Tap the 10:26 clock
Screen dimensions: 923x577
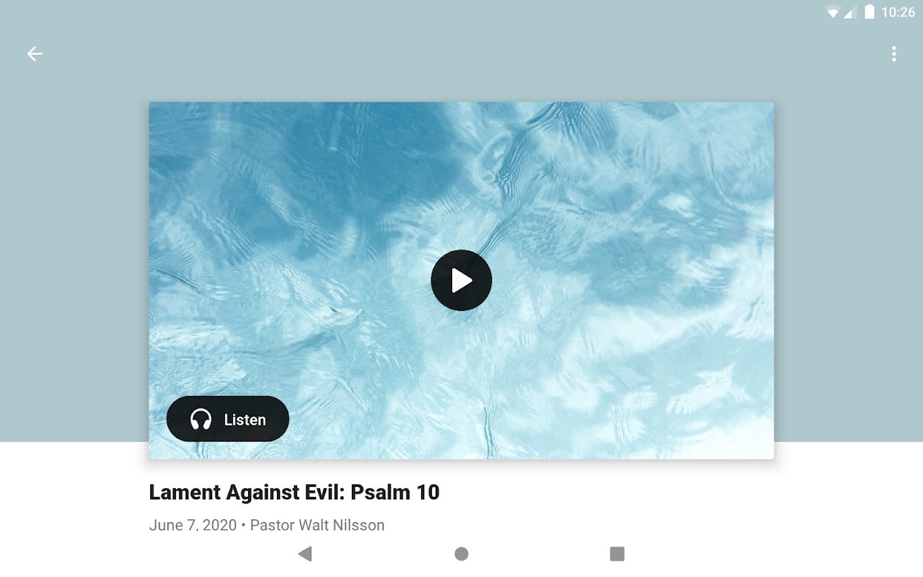898,12
